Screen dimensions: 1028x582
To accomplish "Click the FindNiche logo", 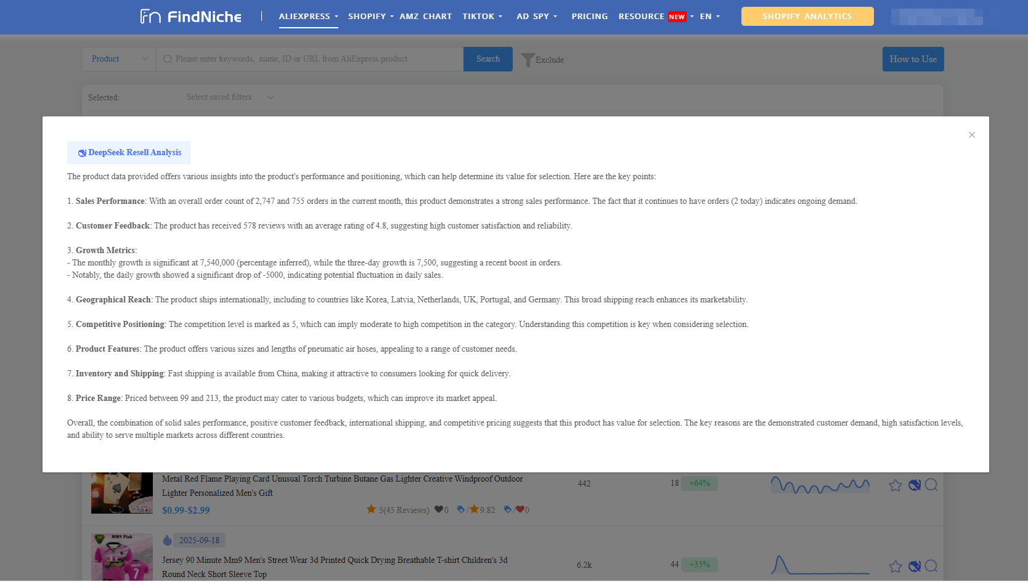I will 190,17.
